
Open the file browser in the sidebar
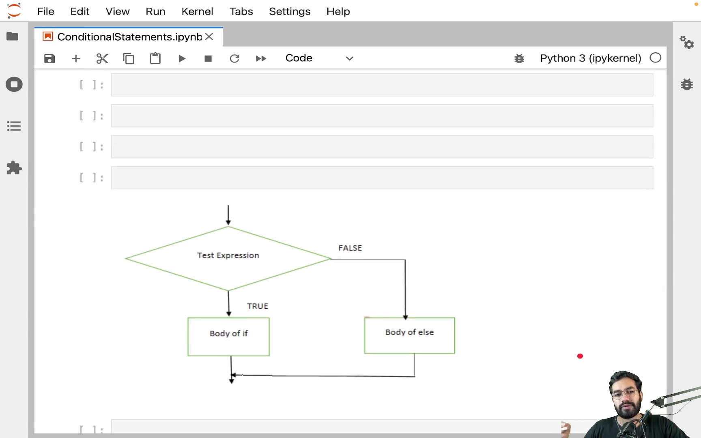(x=13, y=36)
